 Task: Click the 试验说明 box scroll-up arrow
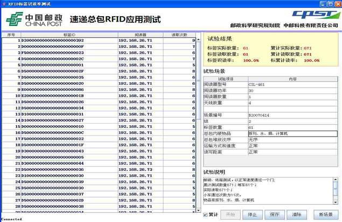click(336, 180)
